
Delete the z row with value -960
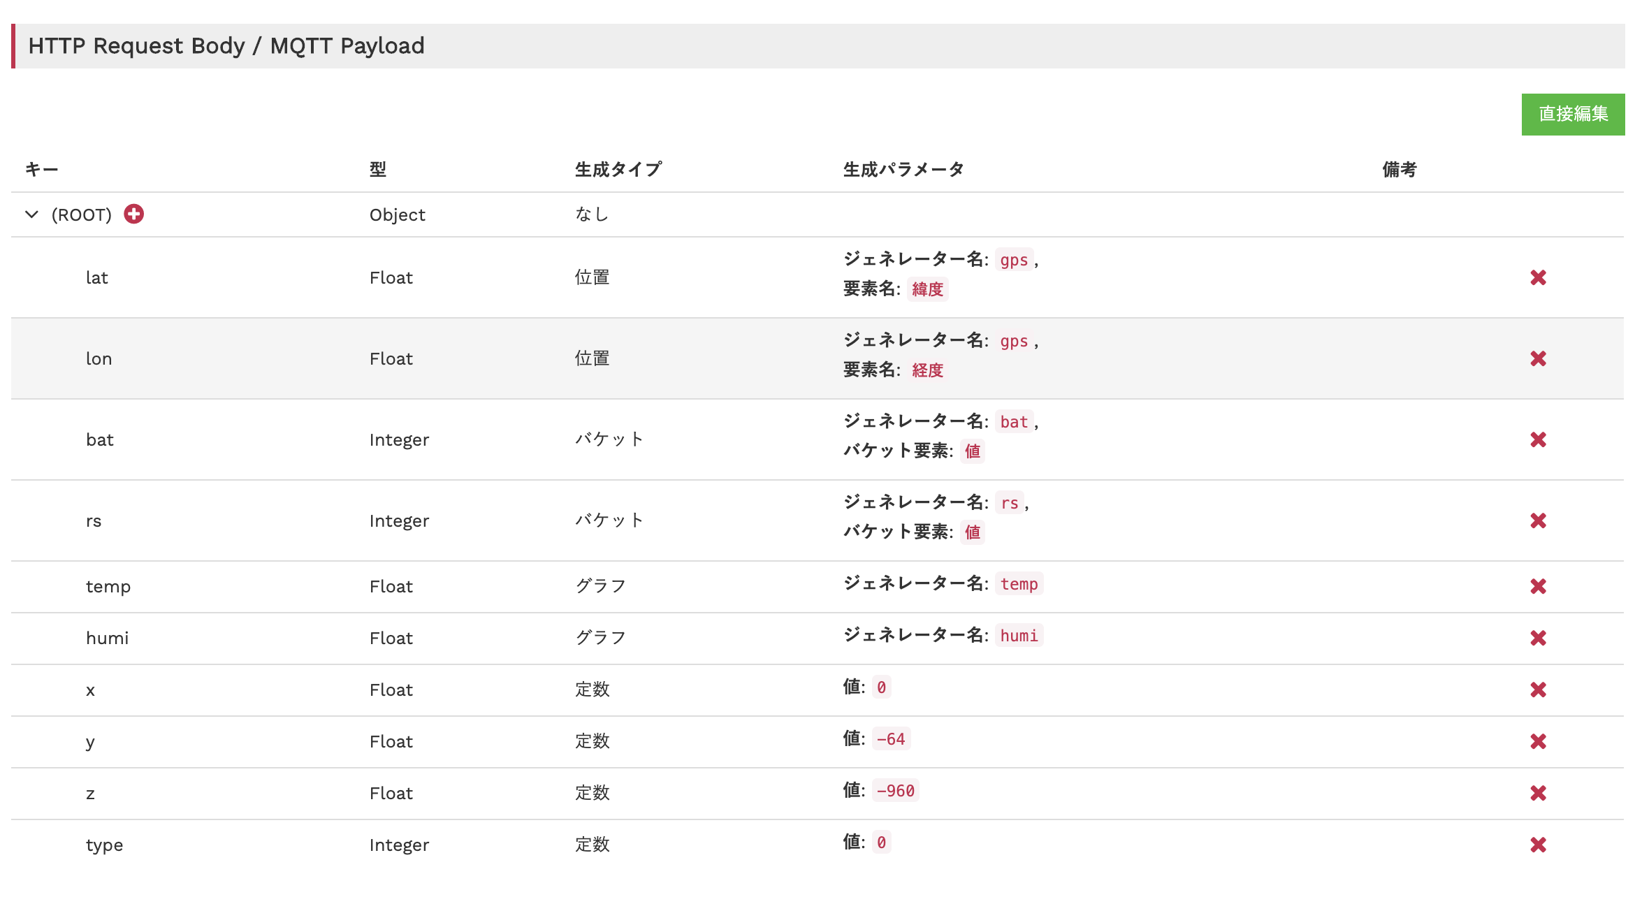1537,793
